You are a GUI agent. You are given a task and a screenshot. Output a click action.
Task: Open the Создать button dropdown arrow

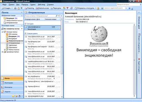pyautogui.click(x=12, y=8)
